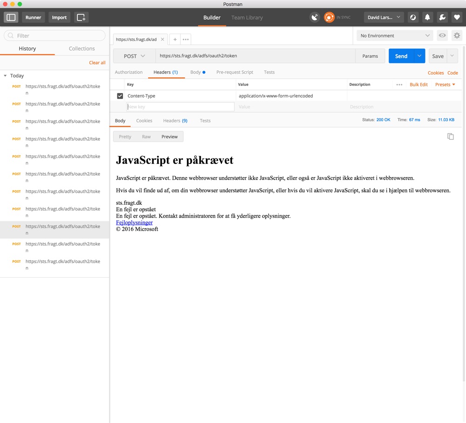466x423 pixels.
Task: Click the Import button
Action: click(59, 17)
